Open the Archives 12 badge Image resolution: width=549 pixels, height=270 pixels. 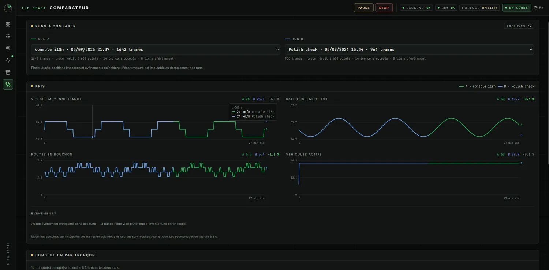click(519, 26)
